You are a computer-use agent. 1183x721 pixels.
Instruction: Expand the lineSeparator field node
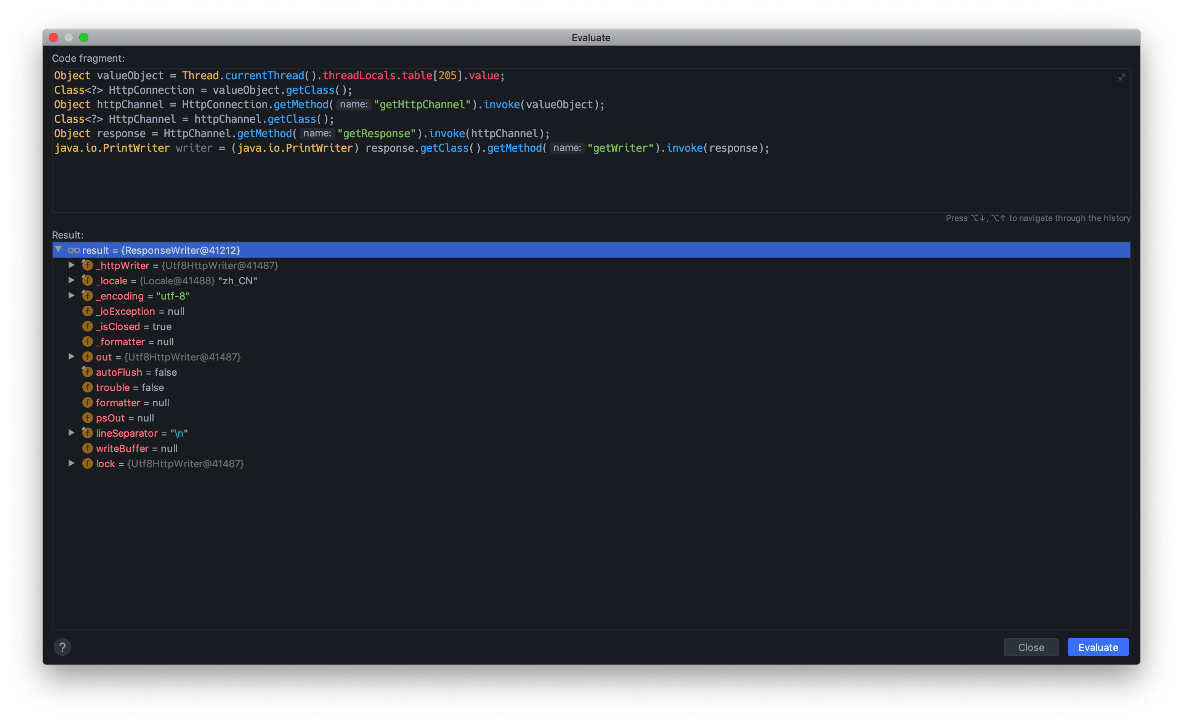72,433
